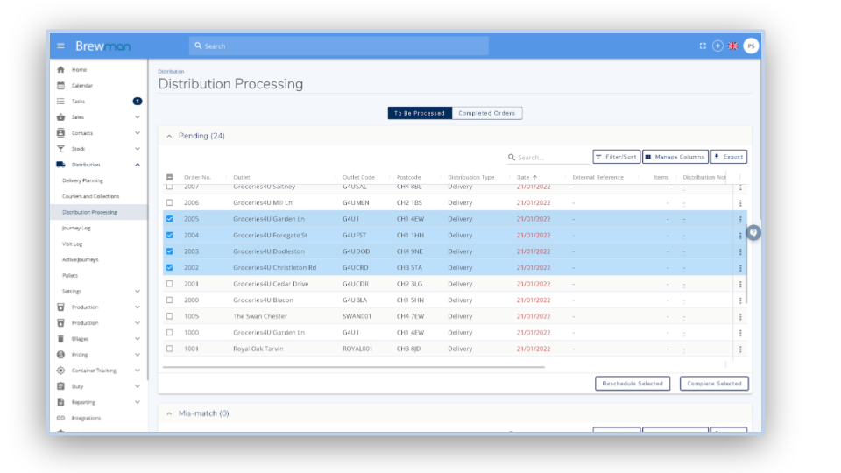The image size is (841, 473).
Task: Click the help question mark bubble
Action: point(753,233)
